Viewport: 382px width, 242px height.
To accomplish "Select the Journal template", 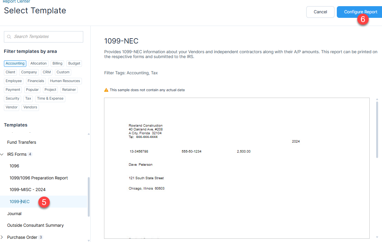I will (x=14, y=213).
